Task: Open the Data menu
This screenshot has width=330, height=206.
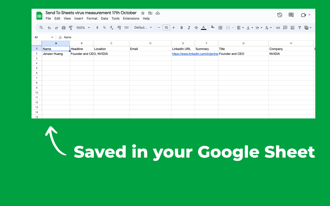Action: coord(104,19)
